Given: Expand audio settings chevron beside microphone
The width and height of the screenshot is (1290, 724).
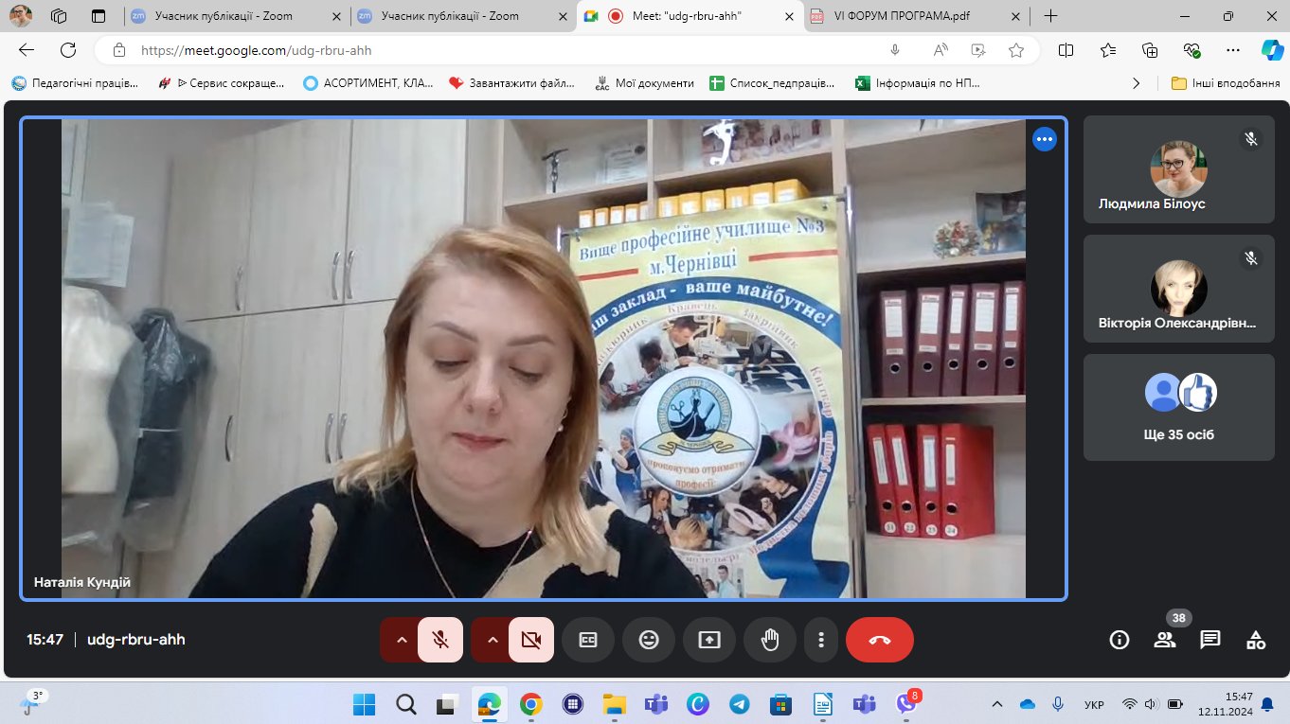Looking at the screenshot, I should tap(402, 640).
